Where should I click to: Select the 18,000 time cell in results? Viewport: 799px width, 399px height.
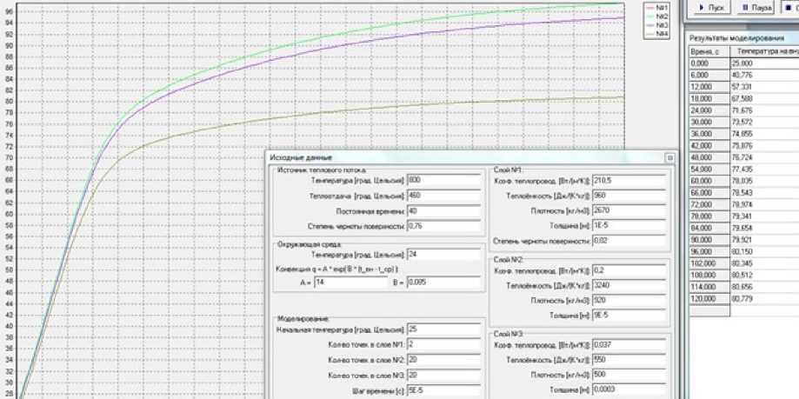pos(709,98)
